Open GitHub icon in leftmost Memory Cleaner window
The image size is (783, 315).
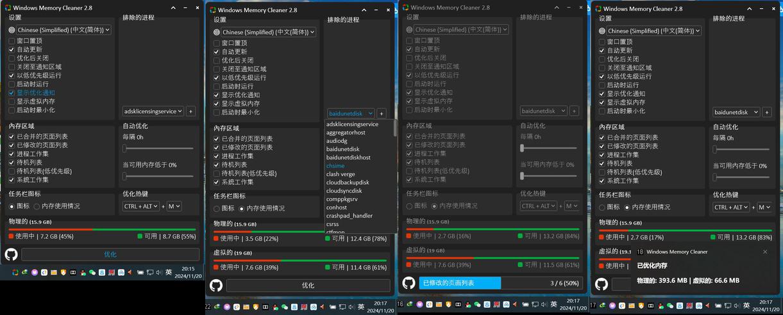point(11,254)
